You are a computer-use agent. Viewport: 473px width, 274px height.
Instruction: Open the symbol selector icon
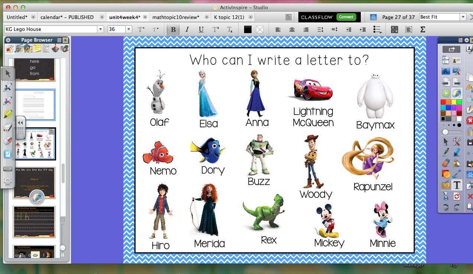[395, 29]
